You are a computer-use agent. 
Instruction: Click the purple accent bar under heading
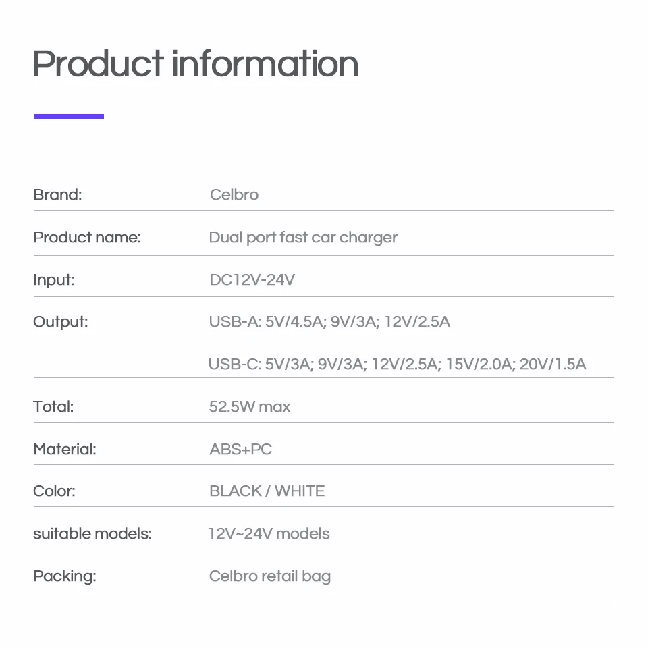tap(69, 117)
